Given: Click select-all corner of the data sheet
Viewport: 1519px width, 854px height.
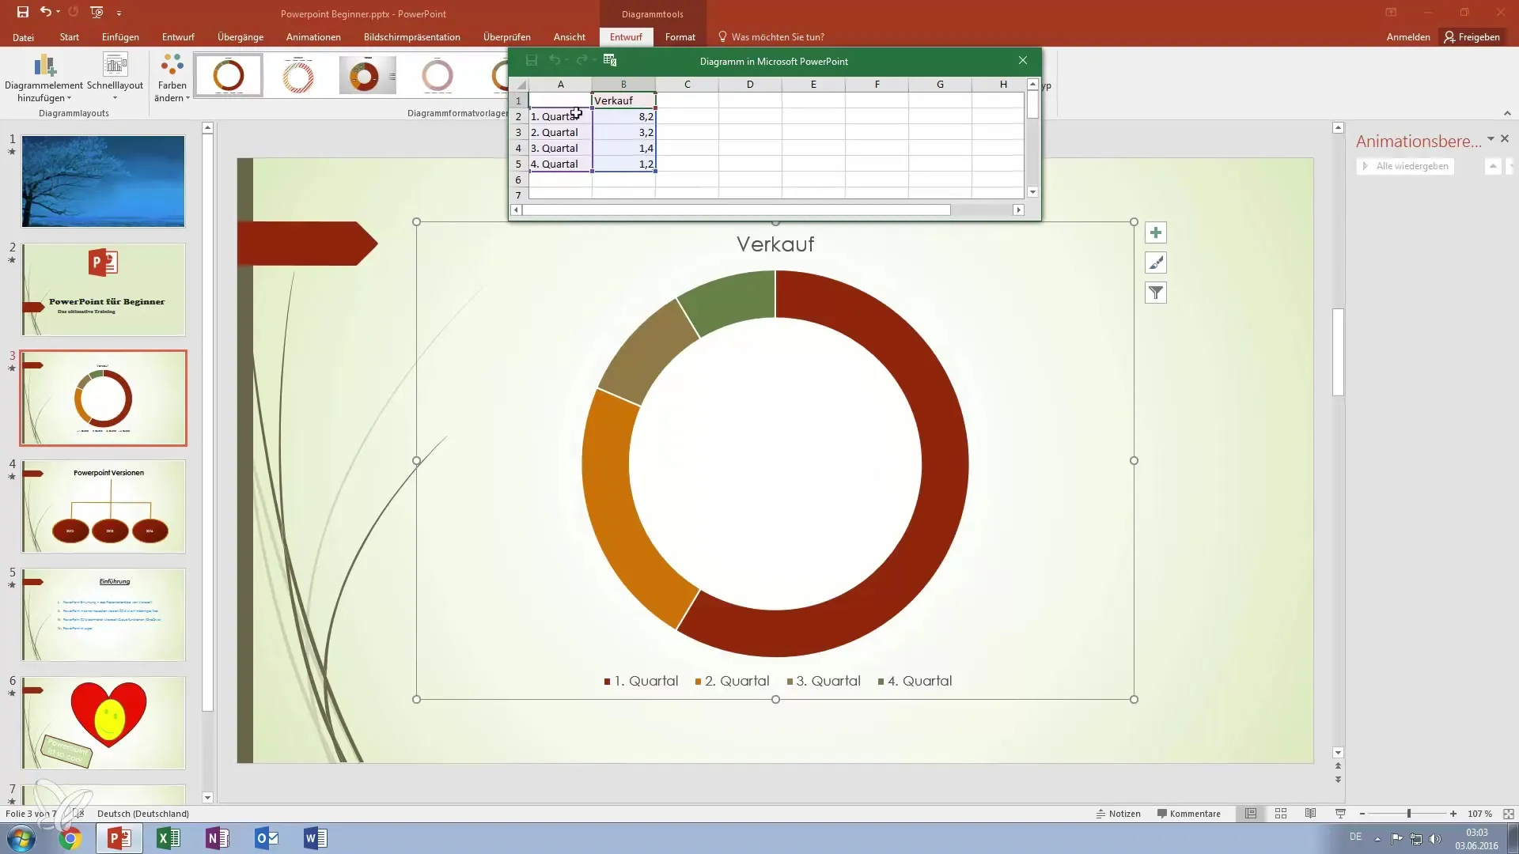Looking at the screenshot, I should pos(520,84).
